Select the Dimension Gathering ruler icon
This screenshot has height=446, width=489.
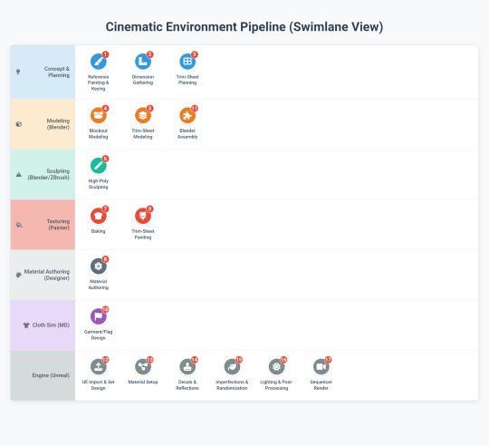coord(143,61)
